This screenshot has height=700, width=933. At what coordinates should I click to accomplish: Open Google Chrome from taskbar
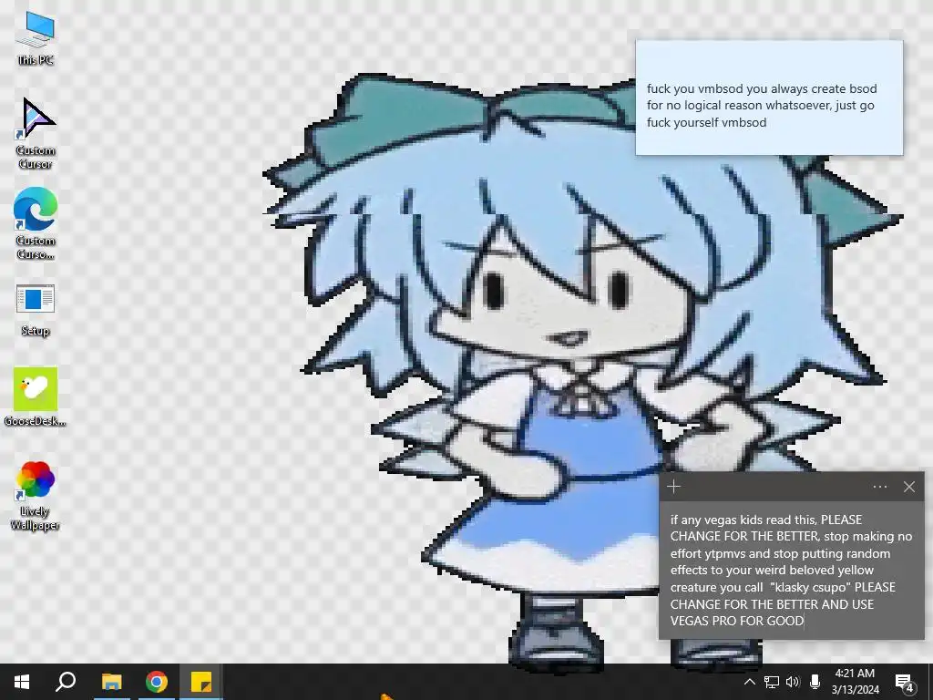tap(157, 682)
